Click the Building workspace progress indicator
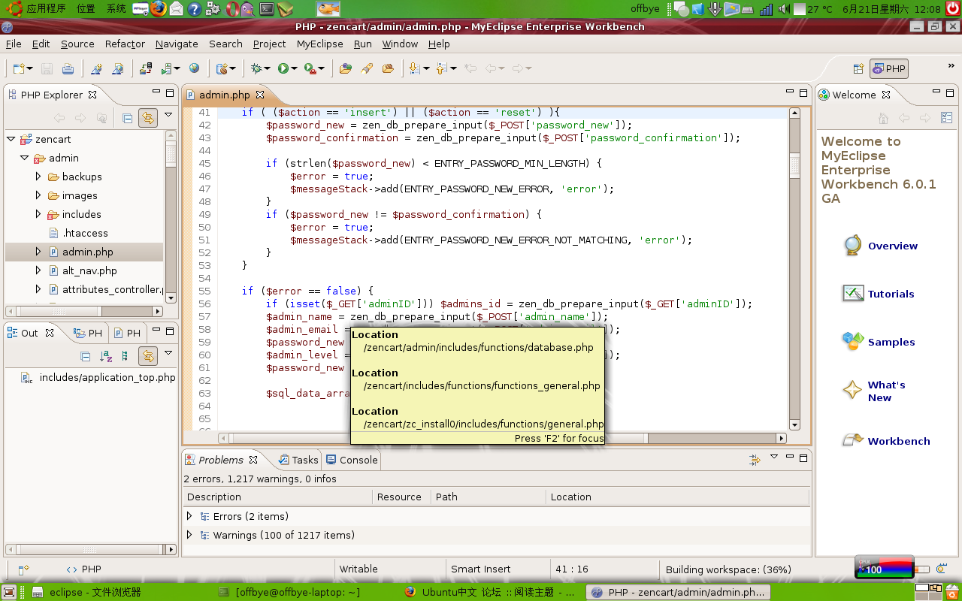 (x=728, y=569)
